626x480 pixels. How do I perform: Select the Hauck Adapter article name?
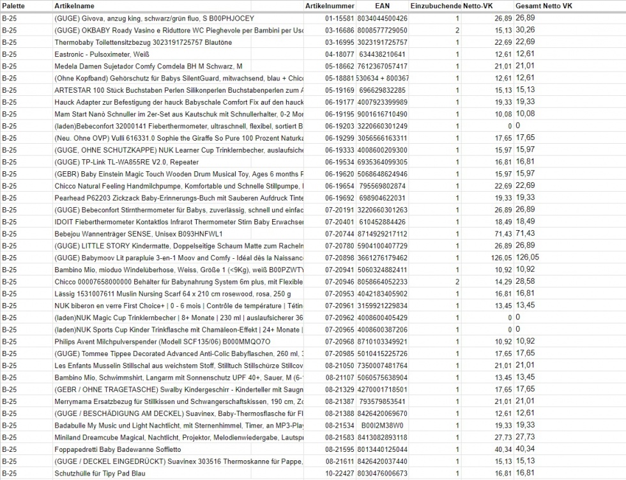click(178, 102)
